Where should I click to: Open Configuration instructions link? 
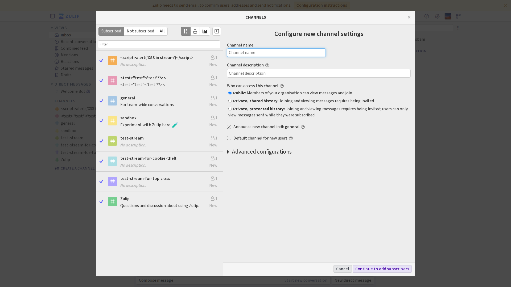(x=322, y=5)
